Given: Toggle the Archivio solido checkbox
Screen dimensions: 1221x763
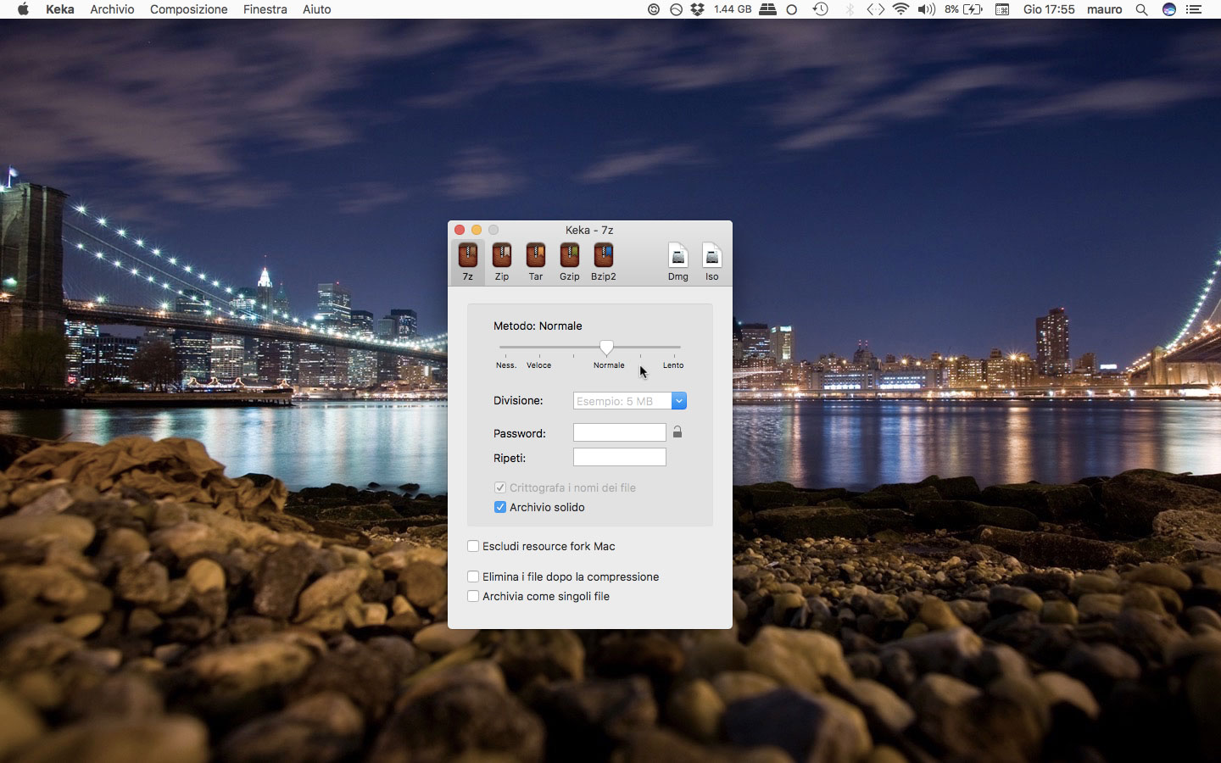Looking at the screenshot, I should click(x=500, y=507).
